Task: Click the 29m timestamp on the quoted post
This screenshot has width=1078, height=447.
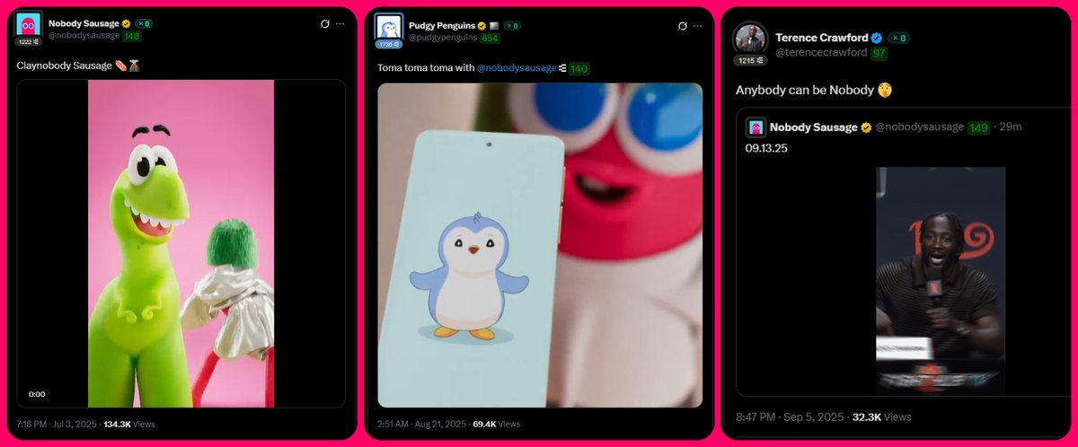Action: [1011, 127]
